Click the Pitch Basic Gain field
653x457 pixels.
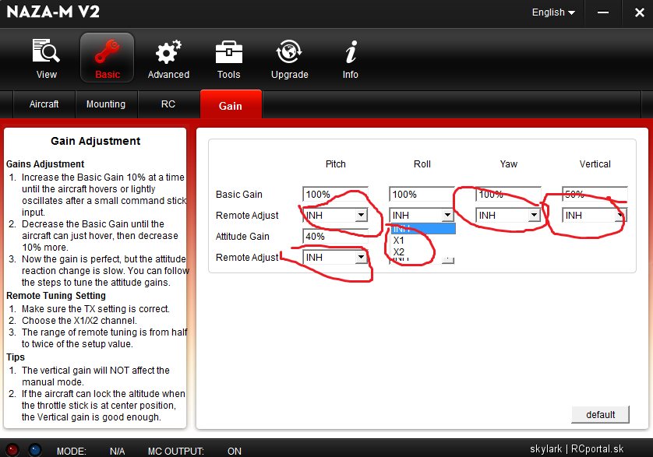[x=335, y=195]
